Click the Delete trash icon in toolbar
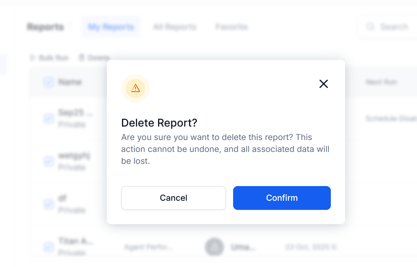The width and height of the screenshot is (417, 267). click(81, 58)
